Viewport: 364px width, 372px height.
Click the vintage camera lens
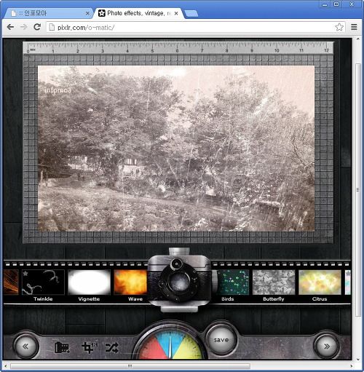[x=179, y=283]
